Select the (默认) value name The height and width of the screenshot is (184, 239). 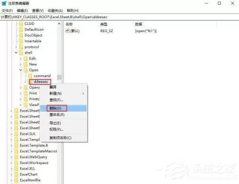pos(75,31)
